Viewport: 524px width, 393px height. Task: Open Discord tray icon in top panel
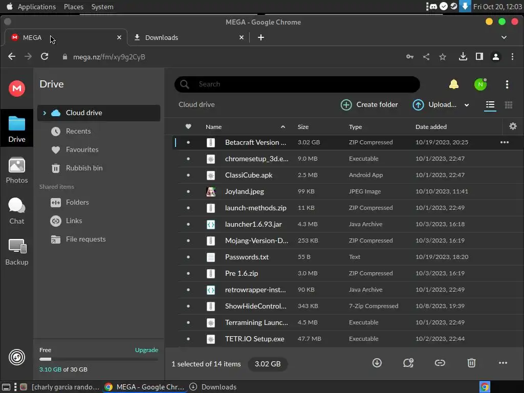tap(433, 6)
